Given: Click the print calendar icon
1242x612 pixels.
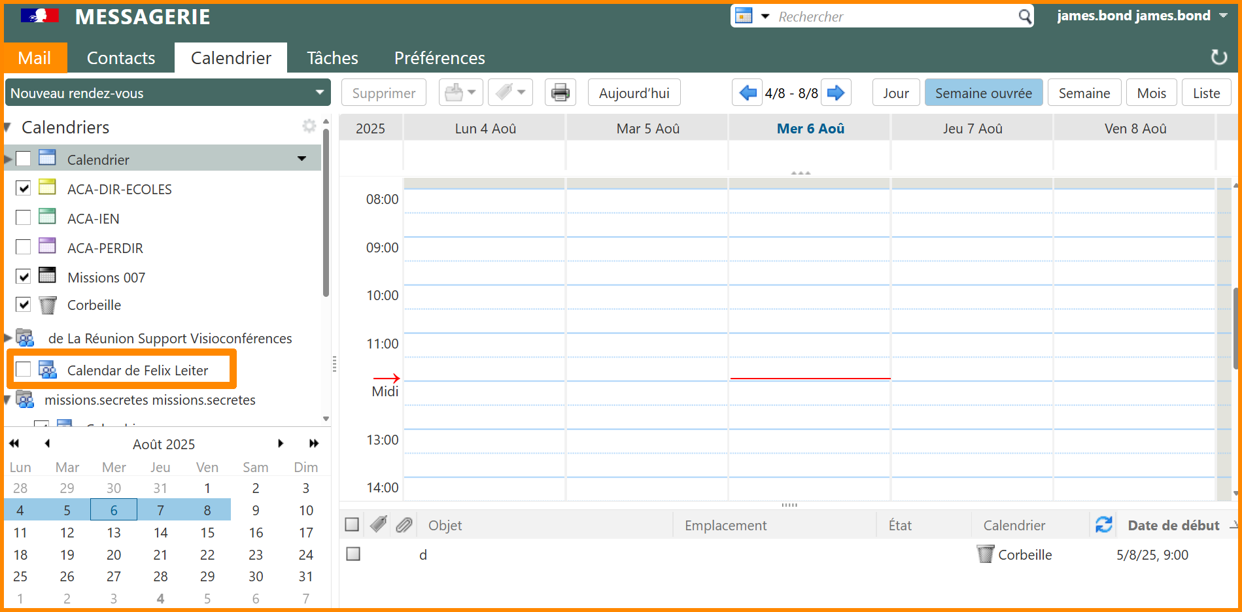Looking at the screenshot, I should (x=560, y=93).
